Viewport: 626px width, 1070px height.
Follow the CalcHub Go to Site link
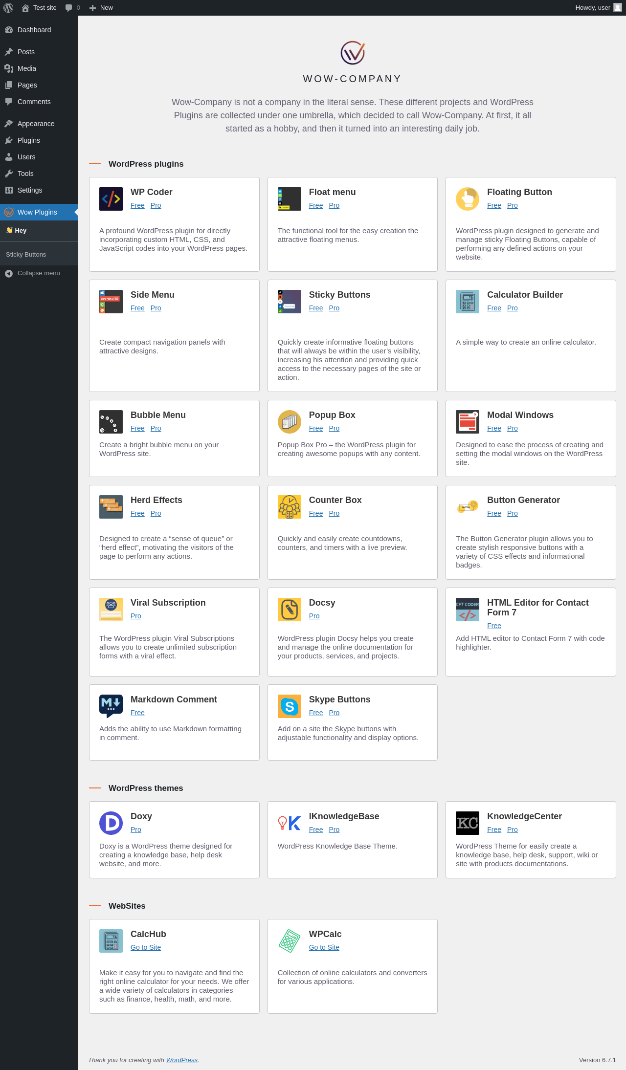point(146,947)
